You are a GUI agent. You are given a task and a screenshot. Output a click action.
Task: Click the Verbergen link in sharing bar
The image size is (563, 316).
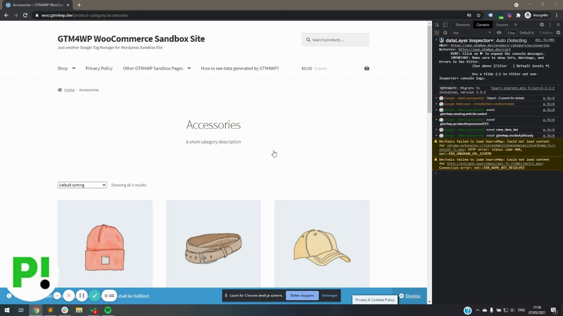(x=329, y=295)
